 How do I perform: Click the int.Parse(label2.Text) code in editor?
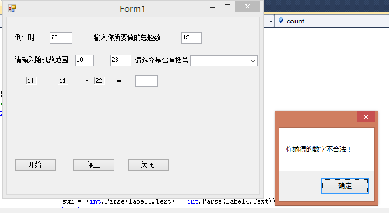coord(132,201)
